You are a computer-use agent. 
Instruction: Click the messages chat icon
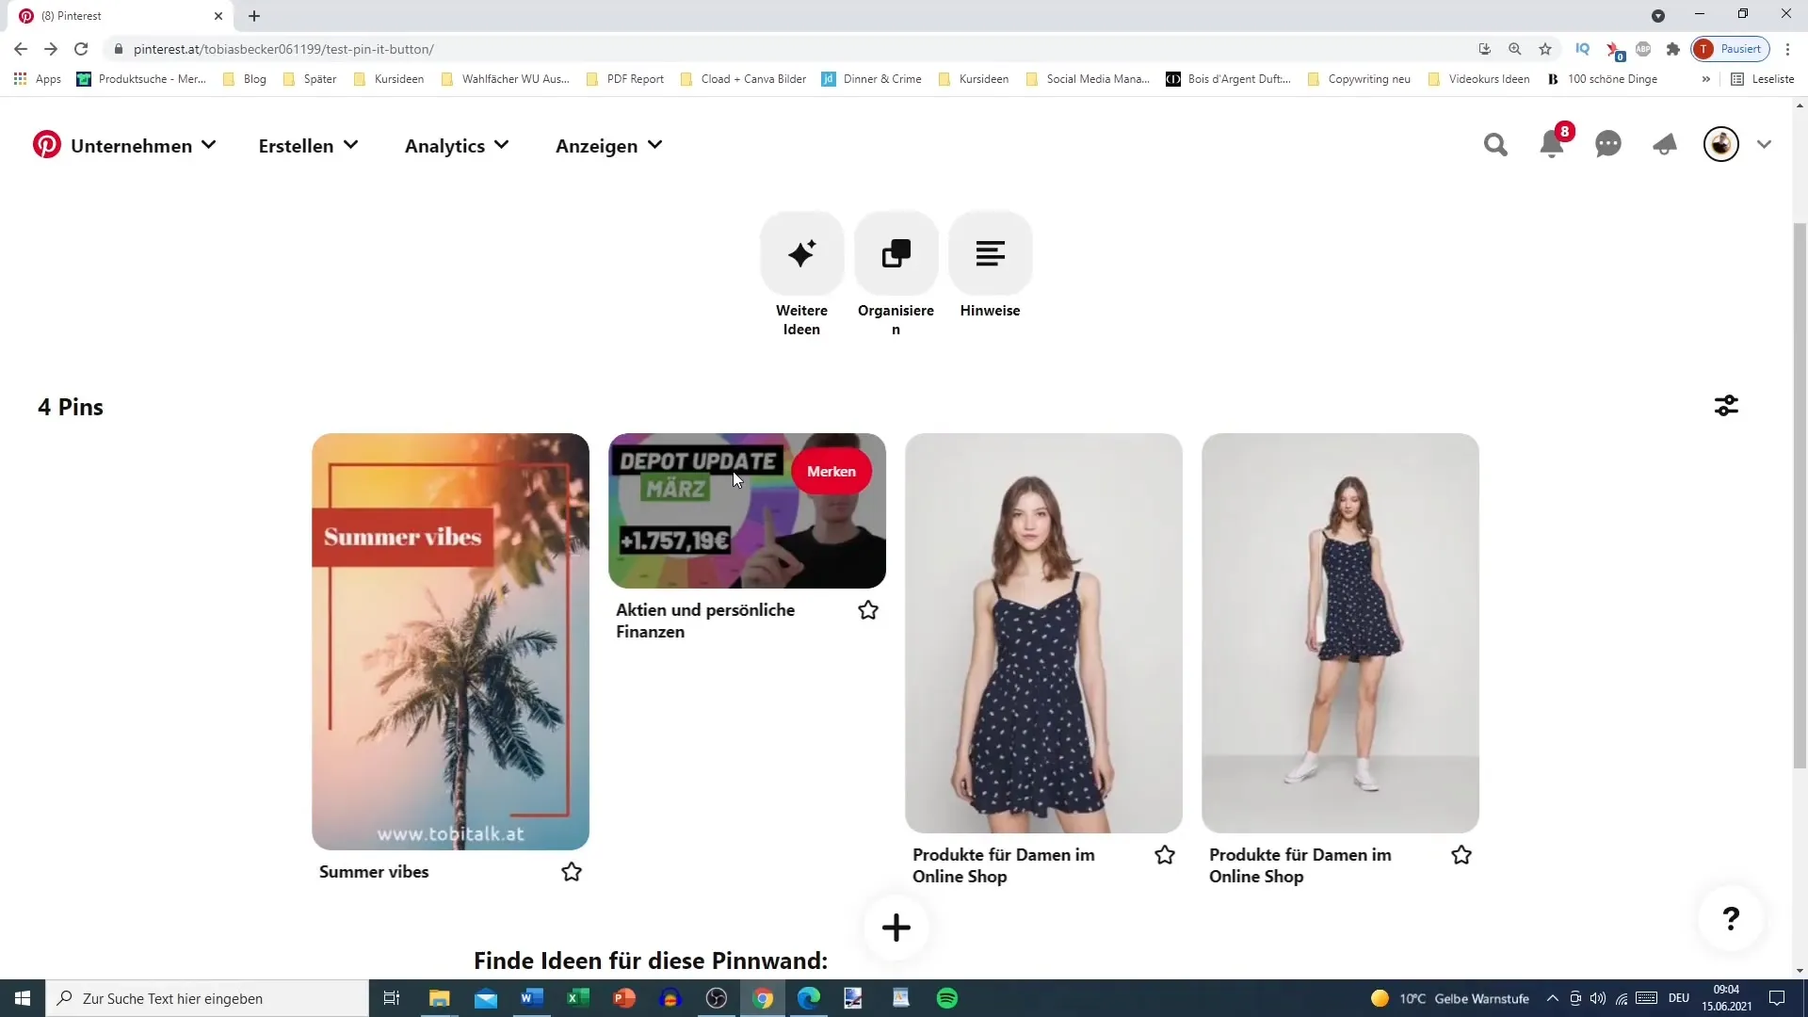tap(1609, 144)
